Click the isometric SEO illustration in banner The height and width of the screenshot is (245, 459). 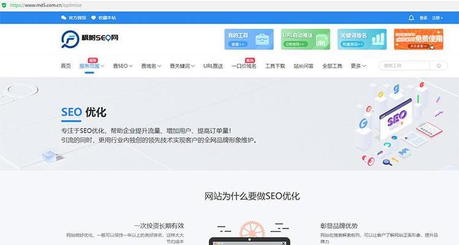[400, 124]
